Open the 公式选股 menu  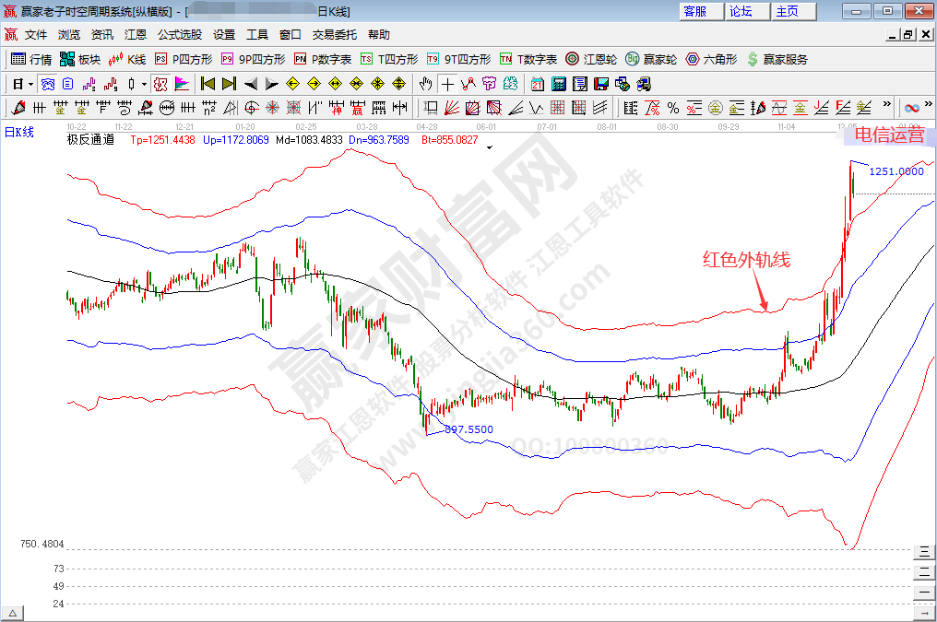[179, 34]
